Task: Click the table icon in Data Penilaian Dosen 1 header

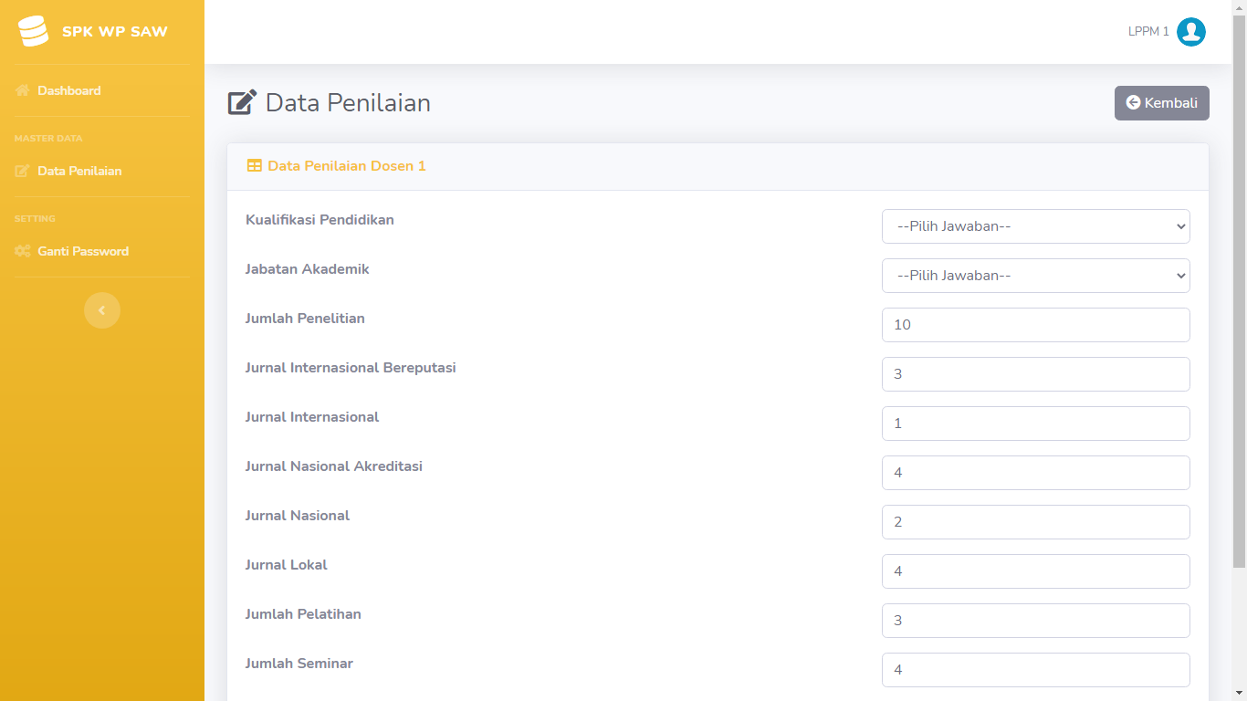Action: tap(255, 166)
